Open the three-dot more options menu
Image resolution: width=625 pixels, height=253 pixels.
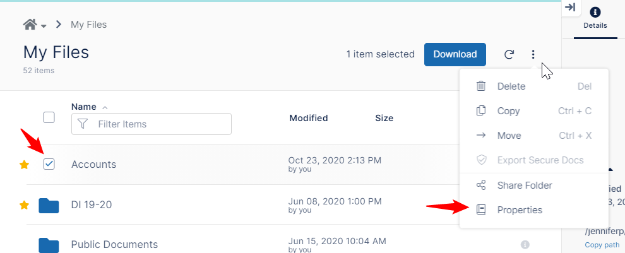[x=533, y=54]
